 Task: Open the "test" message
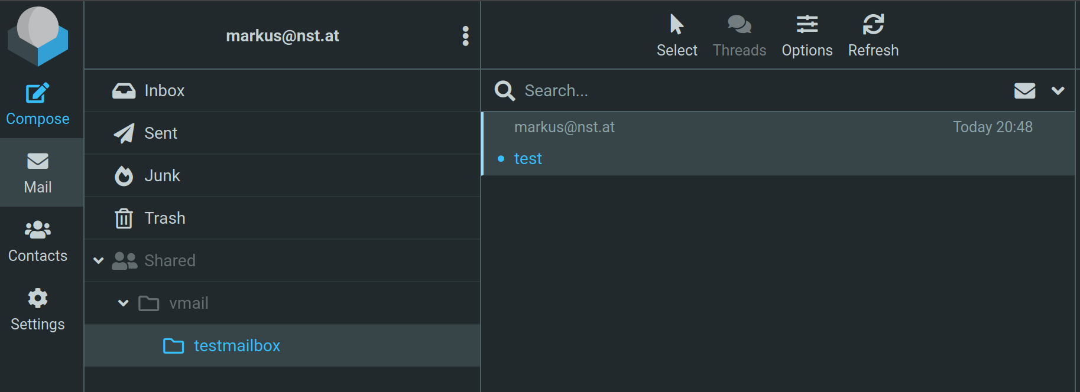tap(528, 158)
